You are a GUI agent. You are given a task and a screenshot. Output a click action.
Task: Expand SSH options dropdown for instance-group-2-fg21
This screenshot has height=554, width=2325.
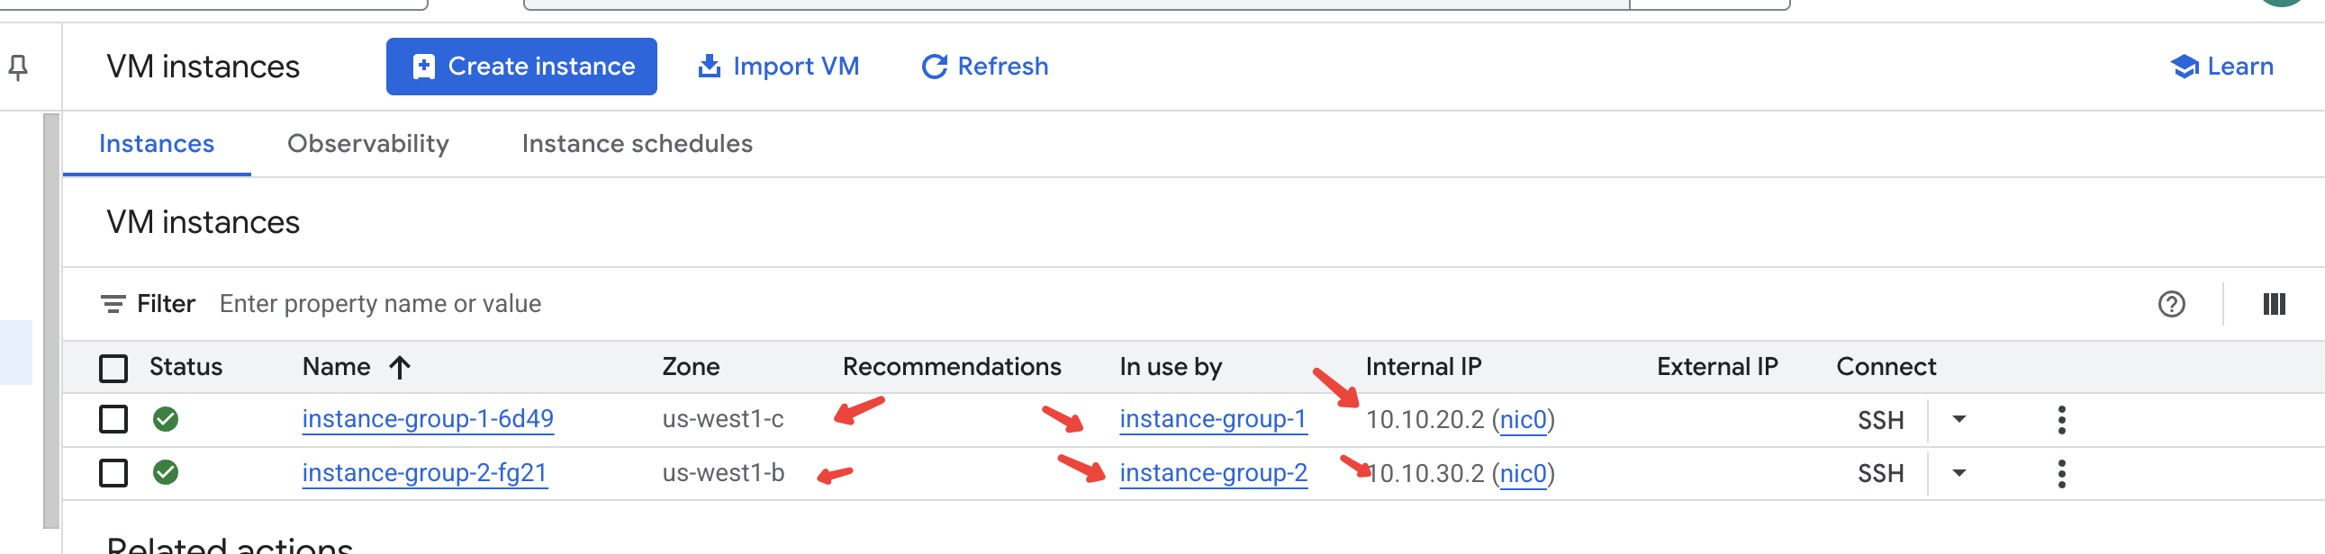tap(1959, 474)
